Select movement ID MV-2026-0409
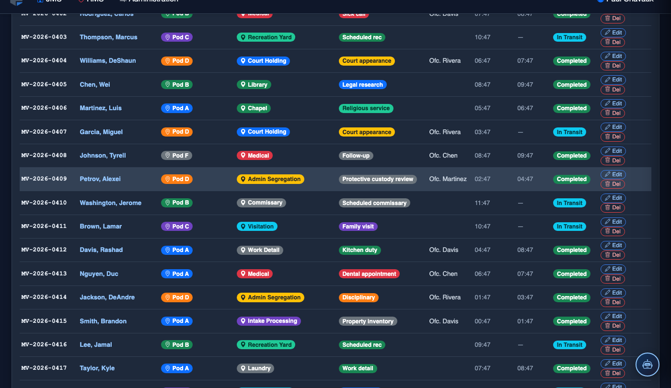Screen dimensions: 671x388 tap(44, 179)
